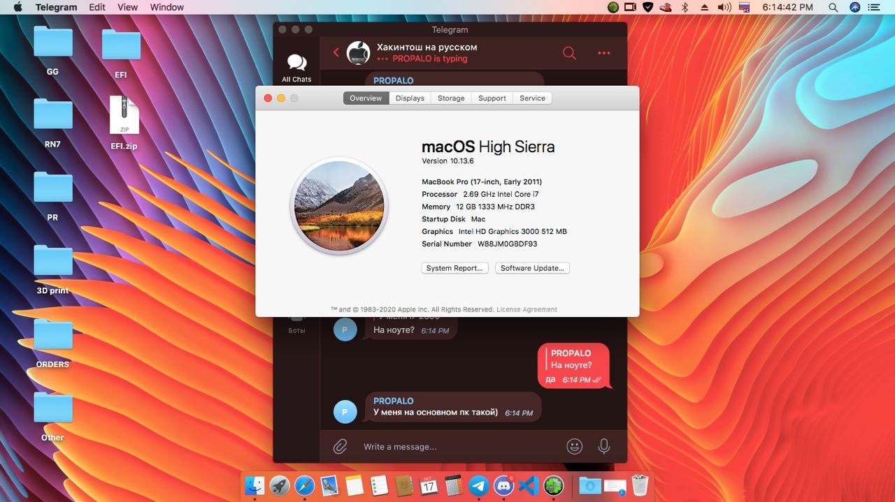
Task: Open the Edit menu
Action: 97,7
